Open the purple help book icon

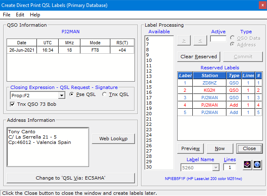tap(247, 165)
